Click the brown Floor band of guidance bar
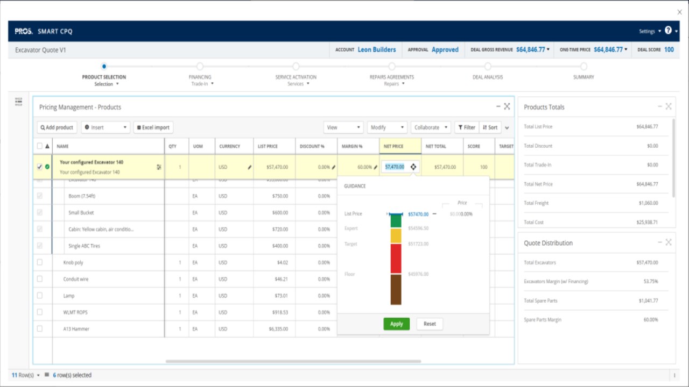Image resolution: width=689 pixels, height=387 pixels. tap(396, 290)
